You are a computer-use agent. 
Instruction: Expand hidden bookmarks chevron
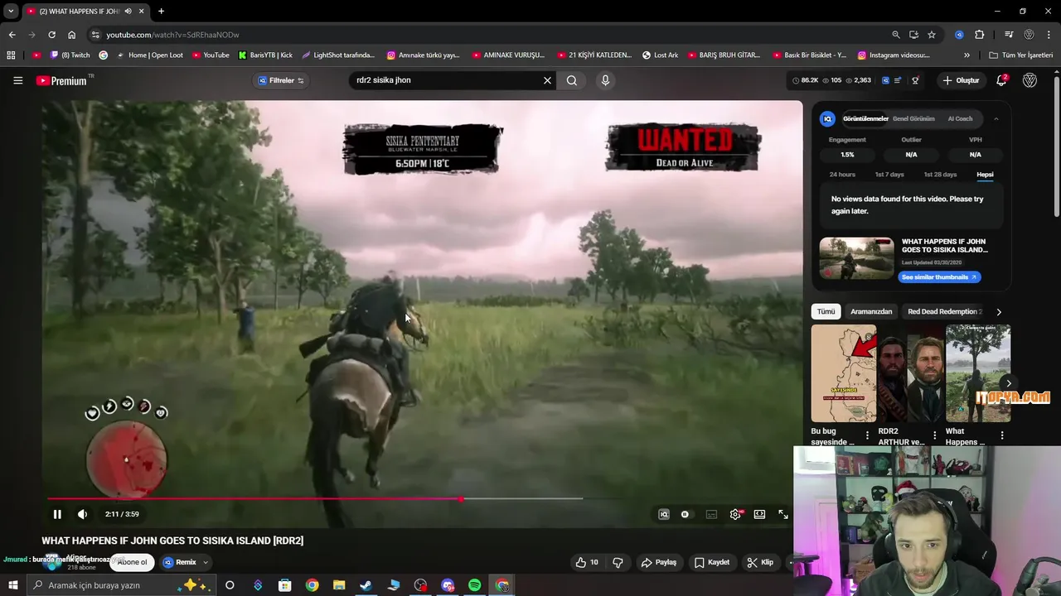coord(967,55)
